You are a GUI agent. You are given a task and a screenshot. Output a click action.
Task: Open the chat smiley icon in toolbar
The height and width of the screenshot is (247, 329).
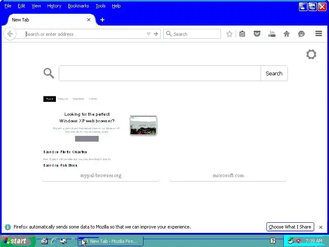pos(301,34)
